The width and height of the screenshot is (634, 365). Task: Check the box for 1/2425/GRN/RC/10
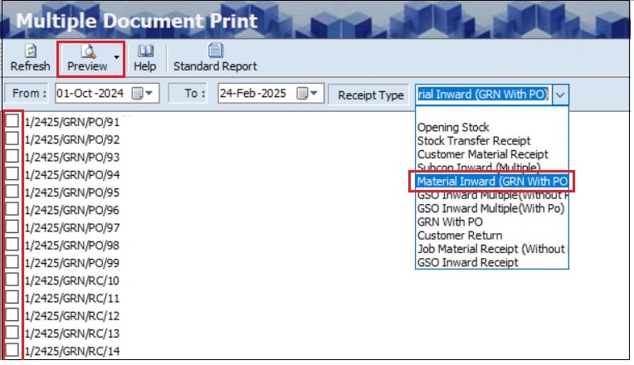[12, 280]
